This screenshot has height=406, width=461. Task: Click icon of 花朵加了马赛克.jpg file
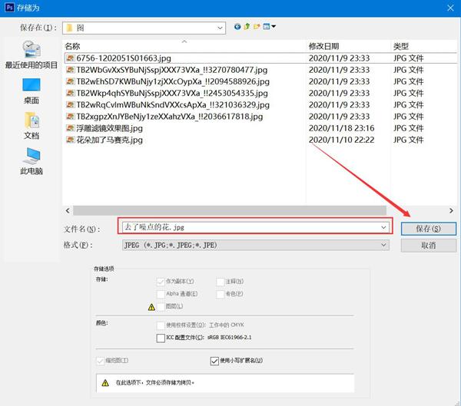pos(70,140)
